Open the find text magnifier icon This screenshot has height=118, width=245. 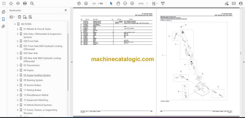point(32,4)
